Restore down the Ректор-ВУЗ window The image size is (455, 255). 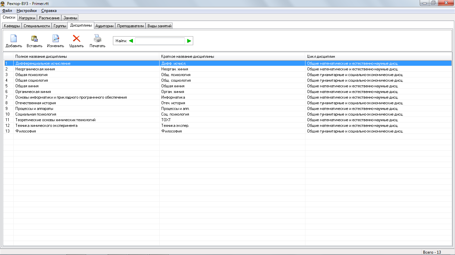point(434,3)
